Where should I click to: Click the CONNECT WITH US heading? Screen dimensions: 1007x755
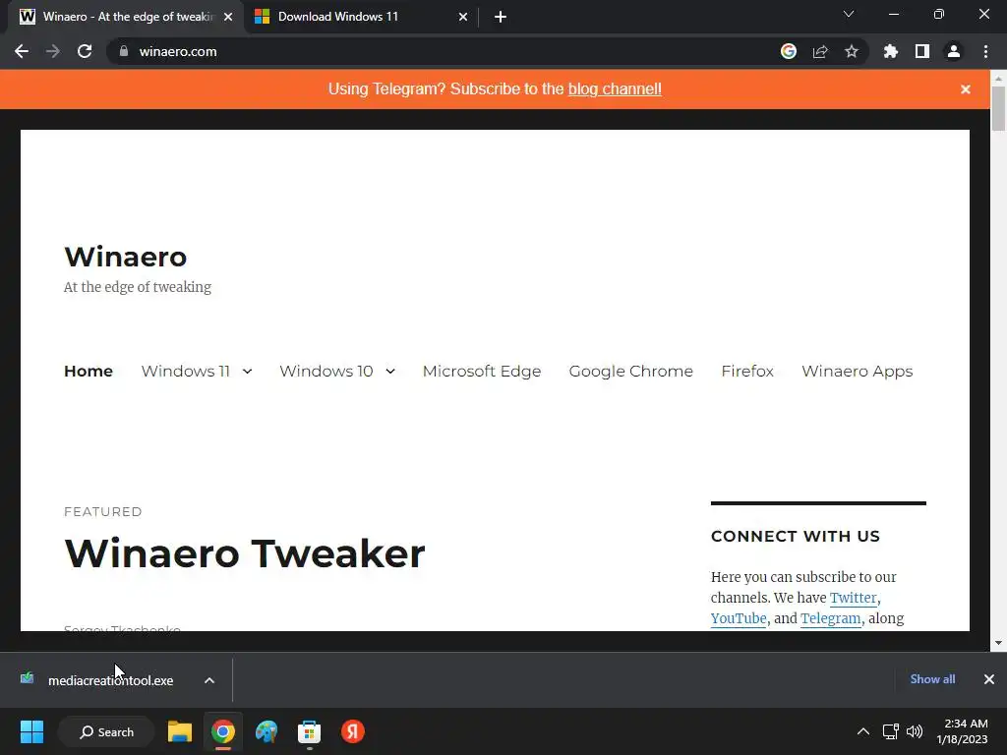coord(795,536)
